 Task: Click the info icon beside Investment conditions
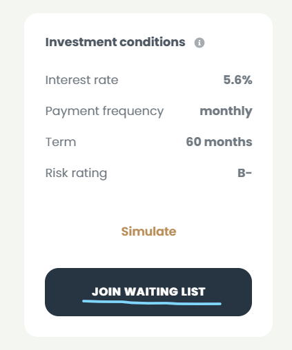pyautogui.click(x=199, y=43)
